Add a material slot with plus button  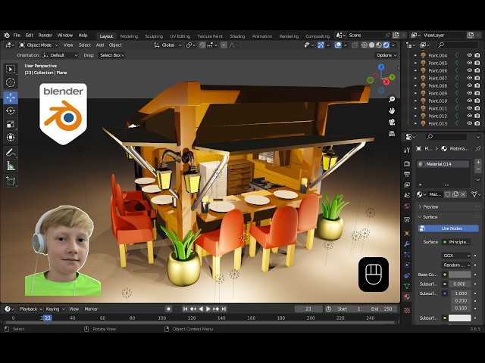(478, 162)
